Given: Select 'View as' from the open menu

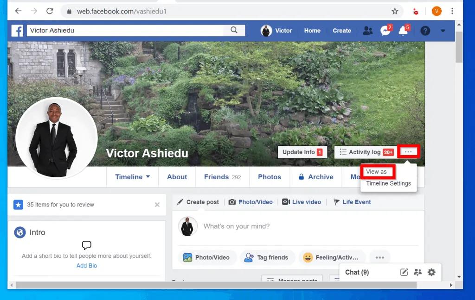Looking at the screenshot, I should (377, 171).
